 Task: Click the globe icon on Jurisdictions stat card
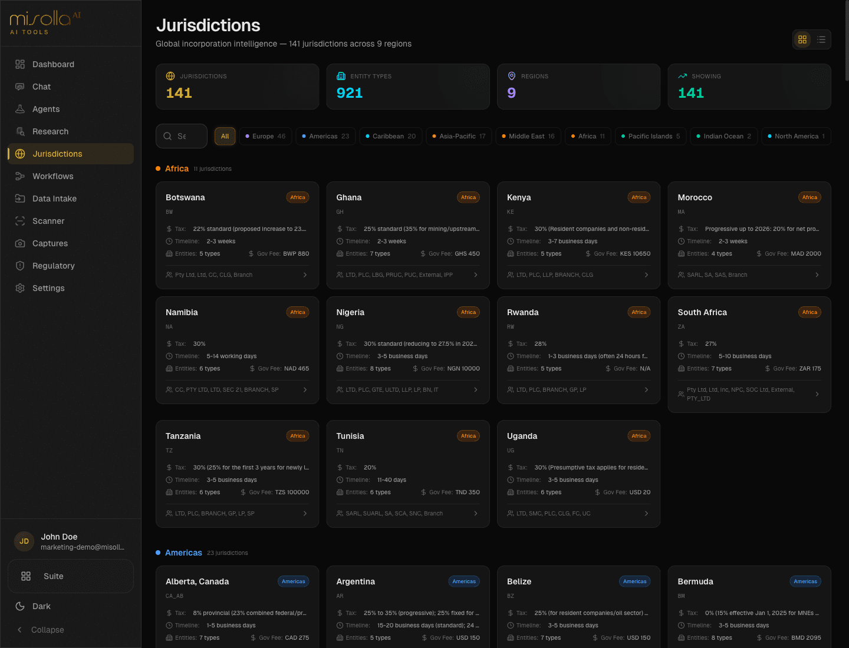(170, 76)
